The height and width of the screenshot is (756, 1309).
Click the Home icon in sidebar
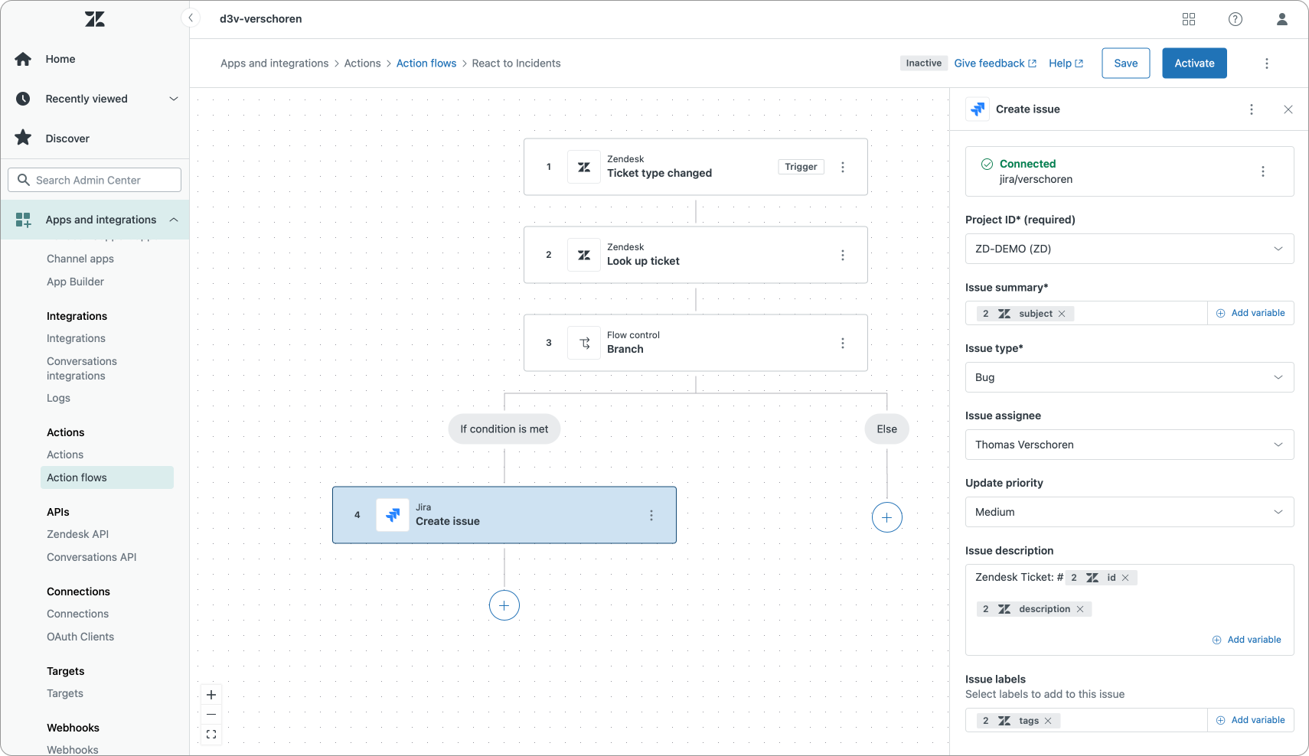23,59
